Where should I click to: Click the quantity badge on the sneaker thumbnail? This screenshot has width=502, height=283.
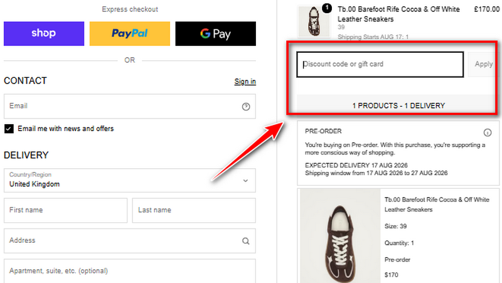click(x=326, y=8)
